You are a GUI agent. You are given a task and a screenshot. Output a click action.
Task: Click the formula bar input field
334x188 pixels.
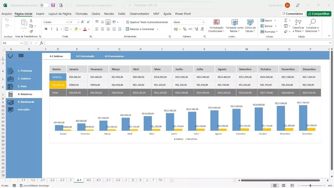click(x=188, y=43)
